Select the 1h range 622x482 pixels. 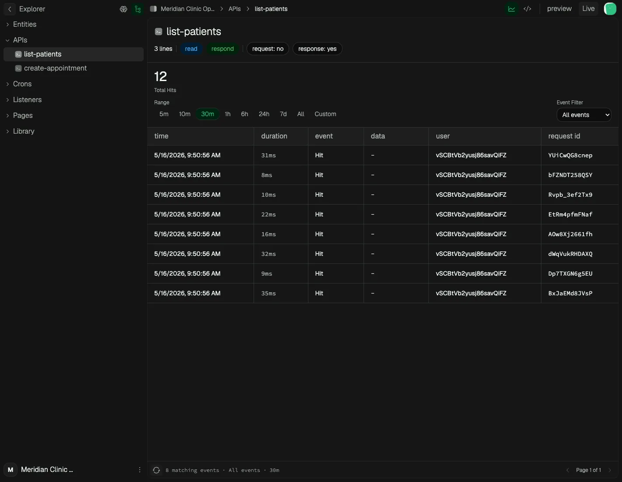(x=227, y=114)
